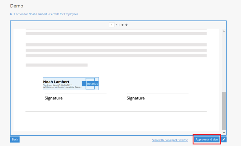Screen dimensions: 241x146
Task: Click the short gray placeholder text line
Action: click(x=57, y=65)
